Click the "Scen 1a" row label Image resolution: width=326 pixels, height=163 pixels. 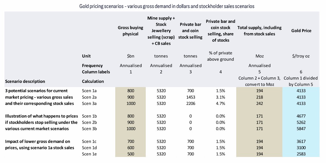pyautogui.click(x=90, y=91)
